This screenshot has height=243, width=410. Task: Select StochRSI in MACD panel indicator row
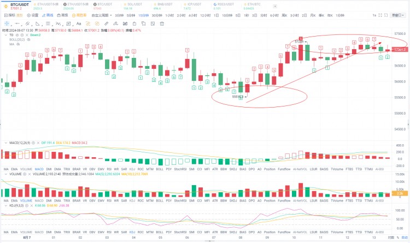click(180, 169)
